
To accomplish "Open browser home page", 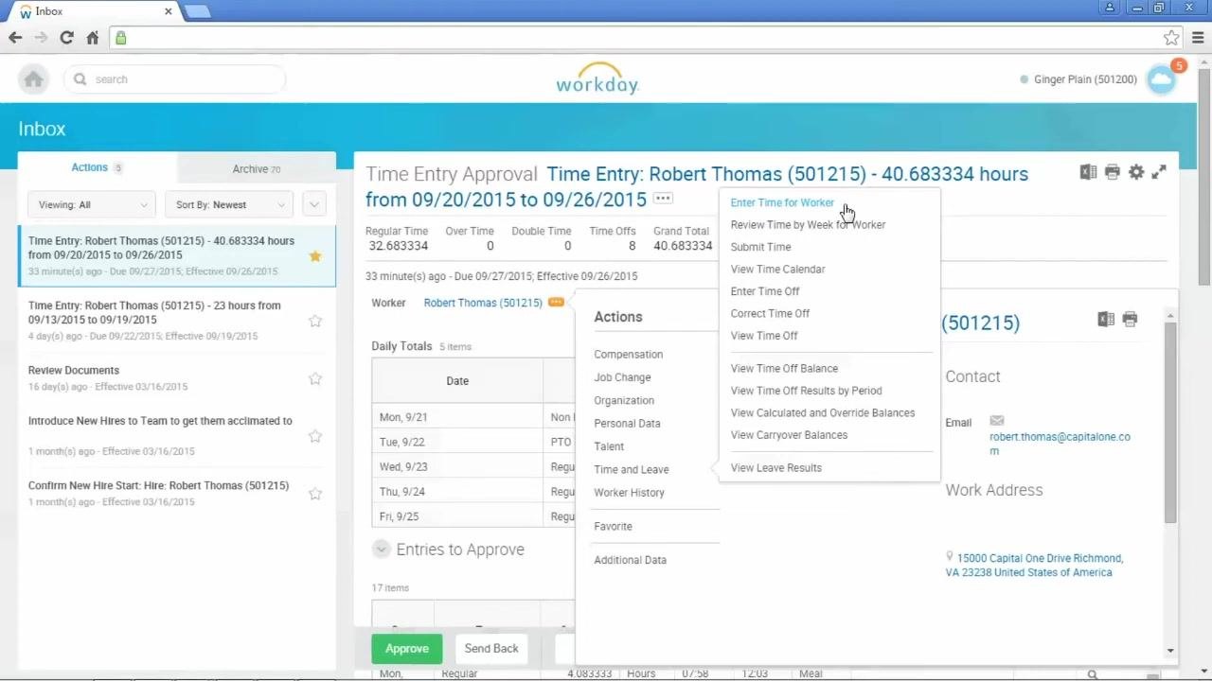I will point(92,38).
